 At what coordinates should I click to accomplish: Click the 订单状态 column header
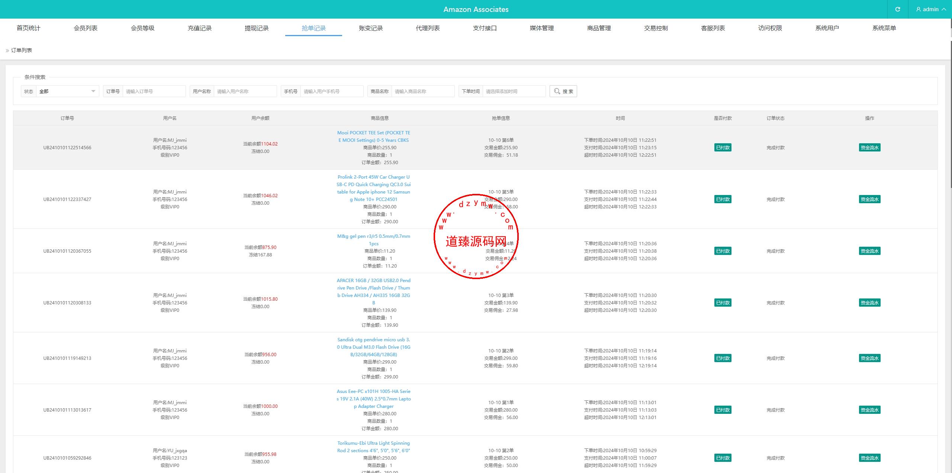[775, 118]
